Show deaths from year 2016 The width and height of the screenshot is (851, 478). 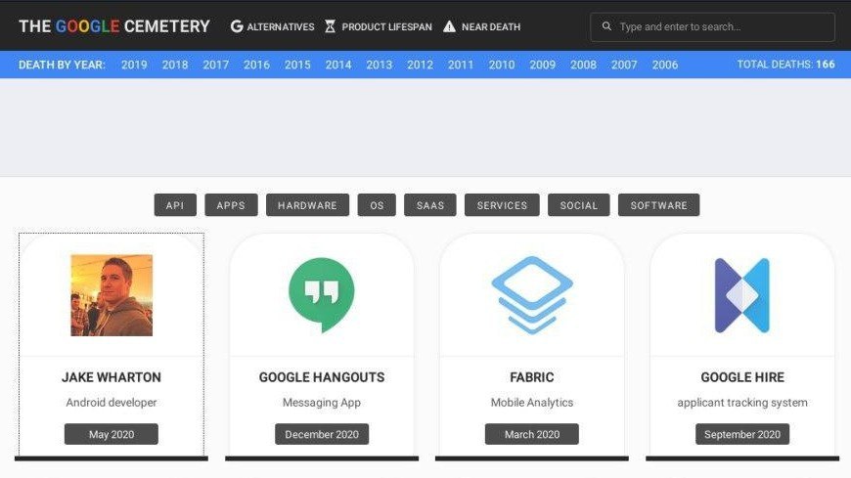(256, 65)
